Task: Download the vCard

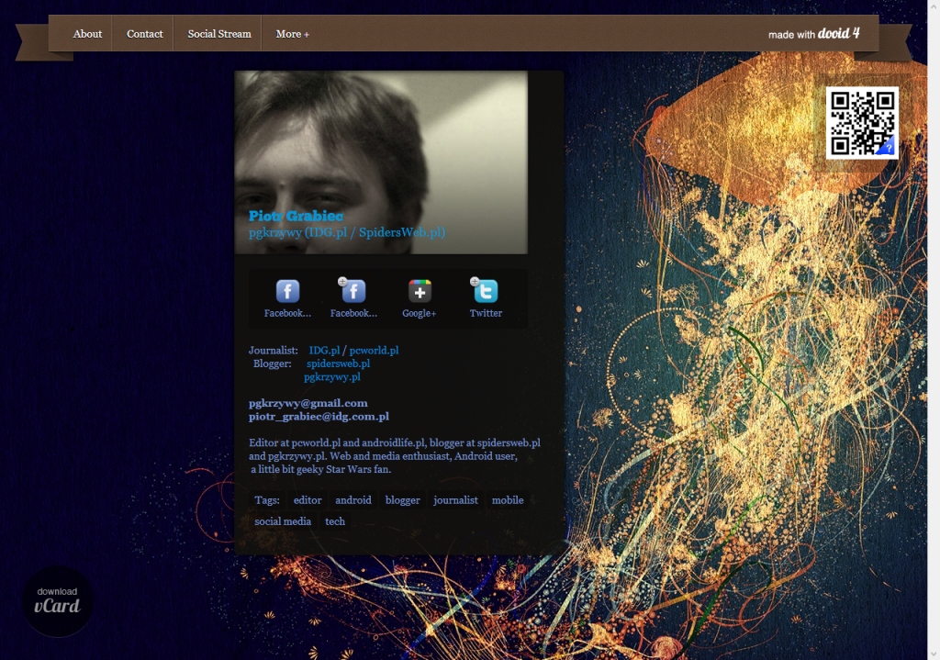Action: click(58, 600)
